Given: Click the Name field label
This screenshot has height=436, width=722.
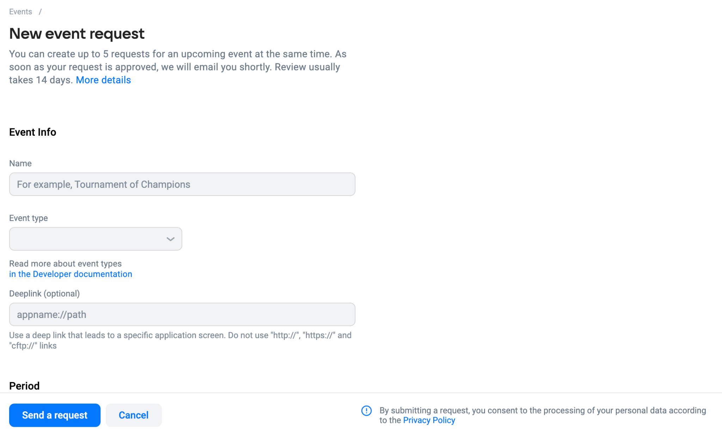Looking at the screenshot, I should click(x=20, y=164).
